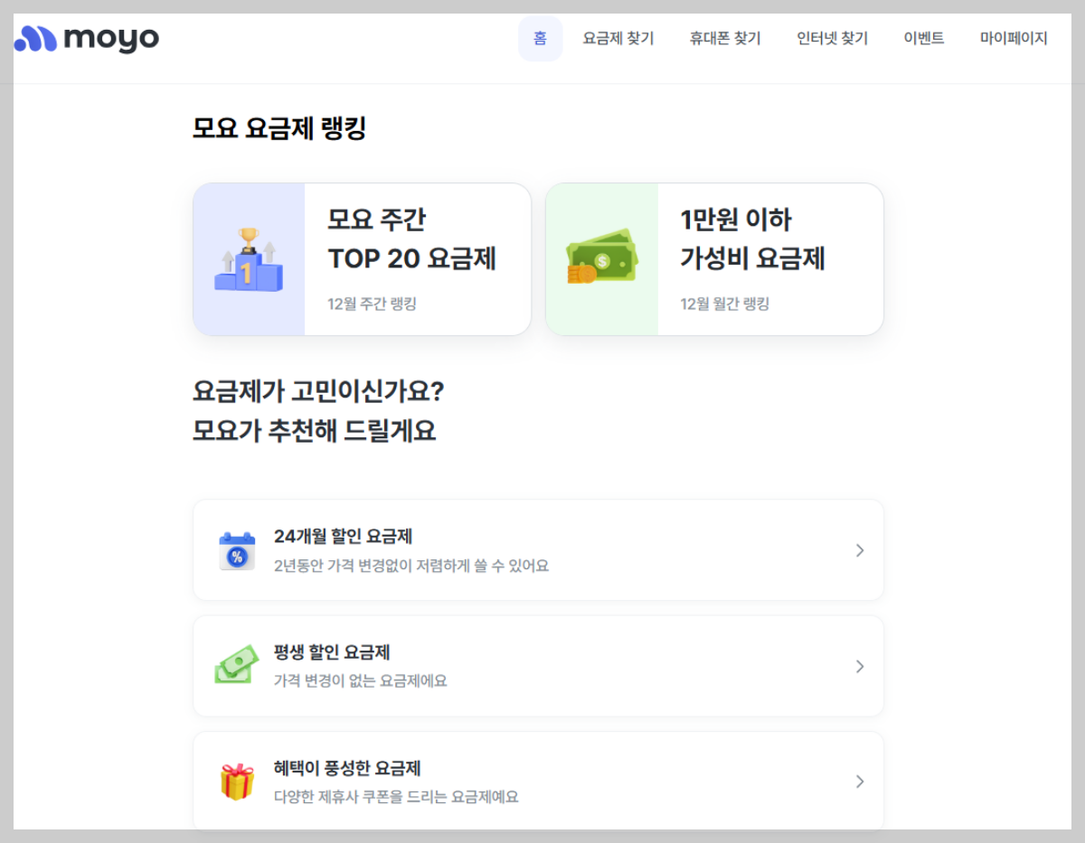Open the 요금제 찾기 menu
The width and height of the screenshot is (1085, 843).
(x=618, y=38)
